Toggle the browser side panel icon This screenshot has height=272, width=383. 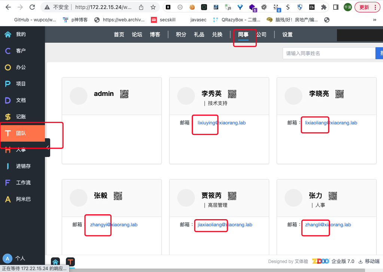pyautogui.click(x=336, y=7)
